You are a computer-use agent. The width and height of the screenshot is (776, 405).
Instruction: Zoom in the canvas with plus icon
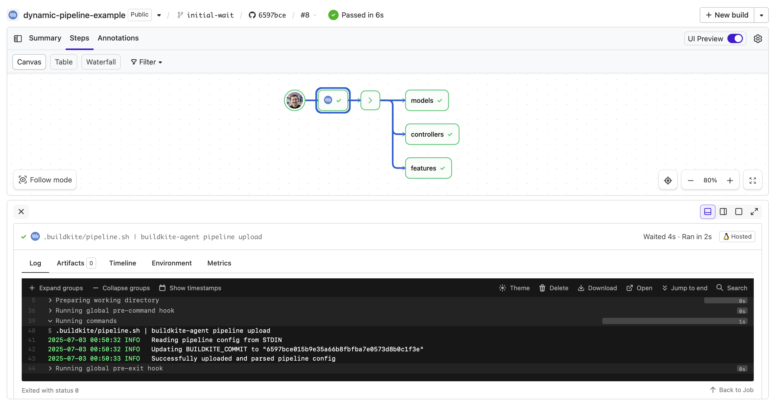coord(730,180)
